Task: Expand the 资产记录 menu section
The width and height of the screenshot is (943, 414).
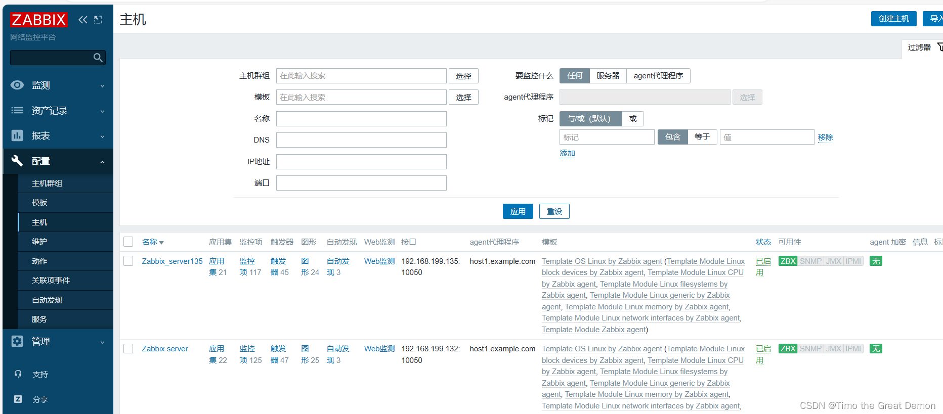Action: pyautogui.click(x=58, y=111)
